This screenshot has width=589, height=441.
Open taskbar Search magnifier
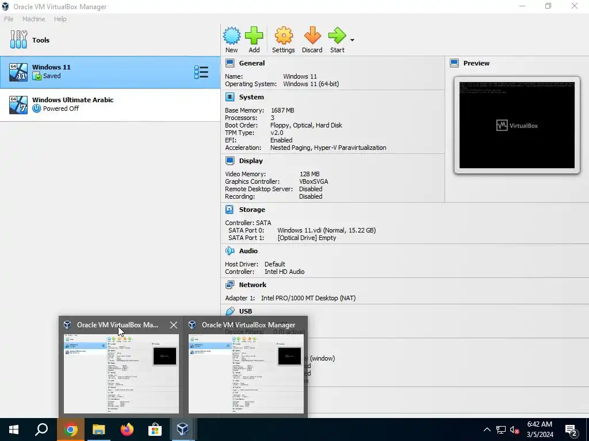[x=41, y=430]
